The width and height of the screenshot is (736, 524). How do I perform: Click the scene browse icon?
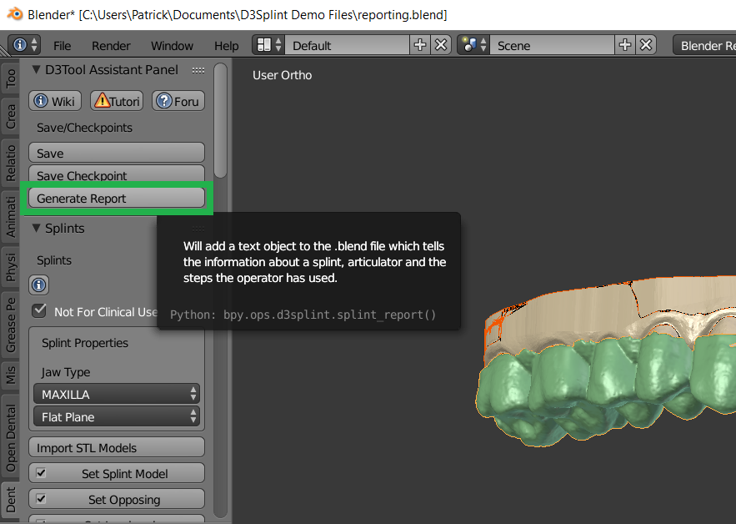473,45
